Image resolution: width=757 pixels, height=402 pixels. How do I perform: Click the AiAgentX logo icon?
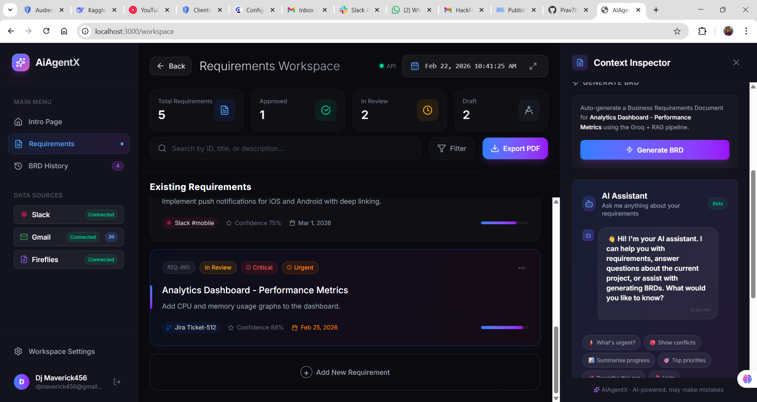(21, 62)
